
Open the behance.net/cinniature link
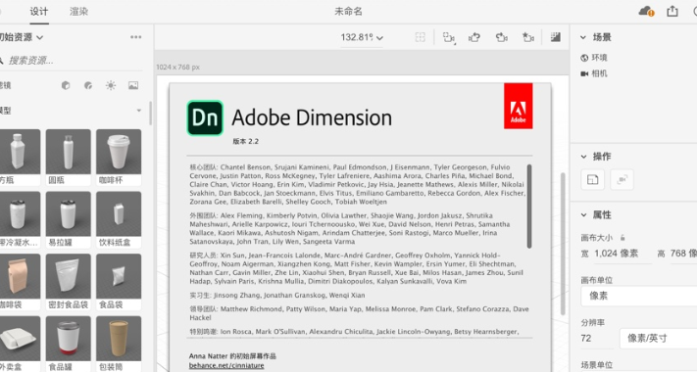click(226, 366)
